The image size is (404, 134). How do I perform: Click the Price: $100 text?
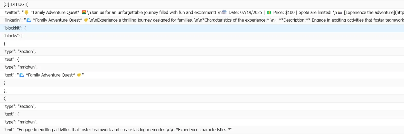point(284,12)
